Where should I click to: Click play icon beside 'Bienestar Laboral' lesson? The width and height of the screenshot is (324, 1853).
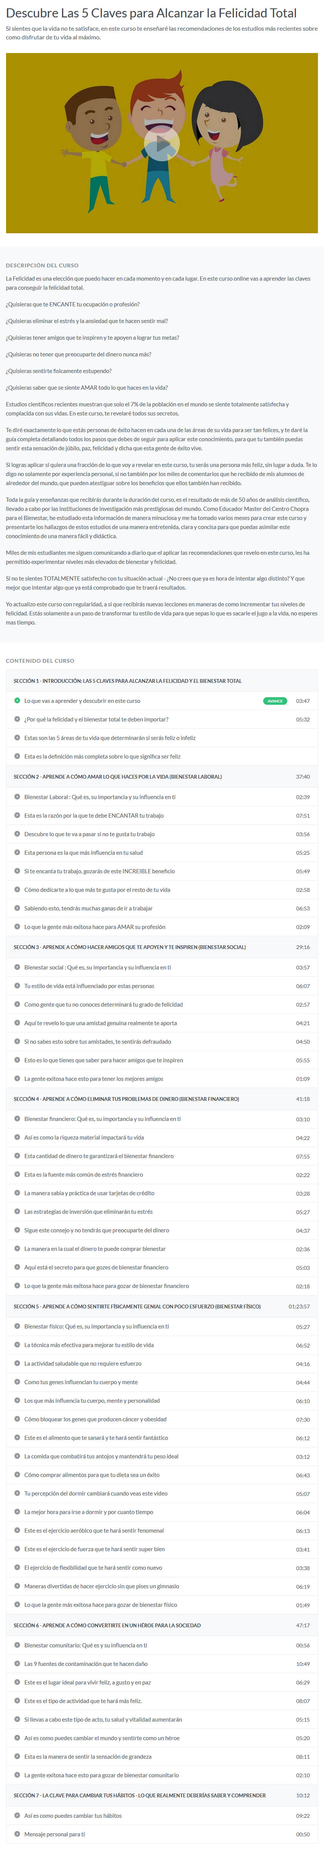[x=17, y=796]
